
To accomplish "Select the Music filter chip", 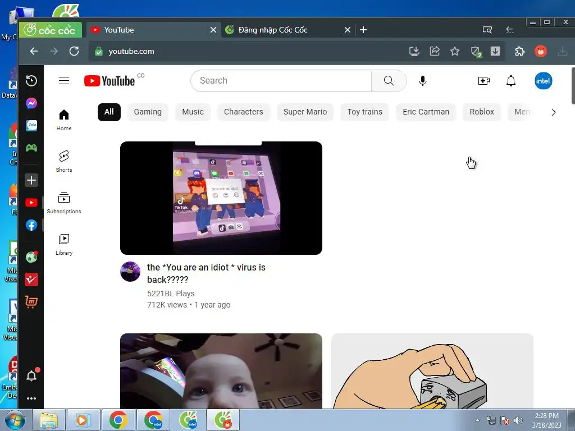I will (193, 112).
